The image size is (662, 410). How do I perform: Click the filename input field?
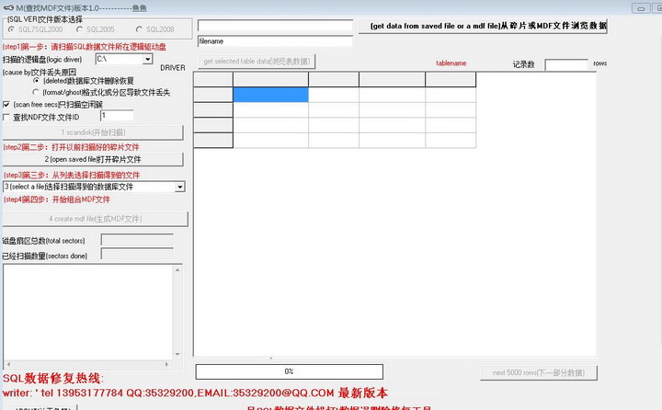(x=275, y=41)
